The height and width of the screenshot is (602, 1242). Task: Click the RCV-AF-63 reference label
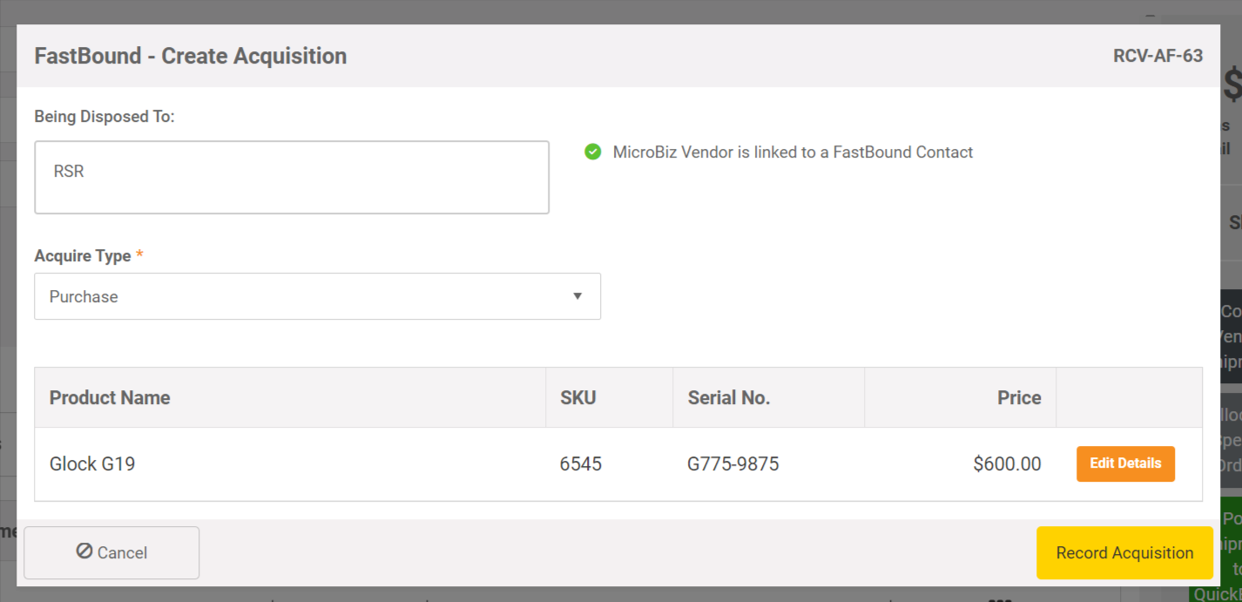[1158, 56]
